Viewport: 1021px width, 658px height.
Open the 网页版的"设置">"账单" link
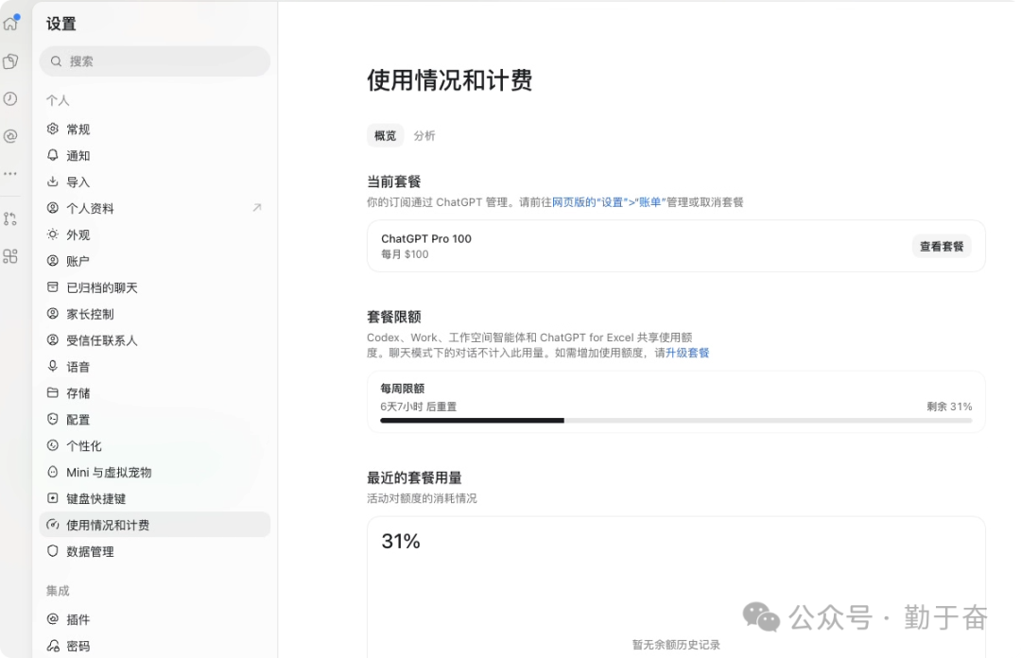(x=607, y=202)
